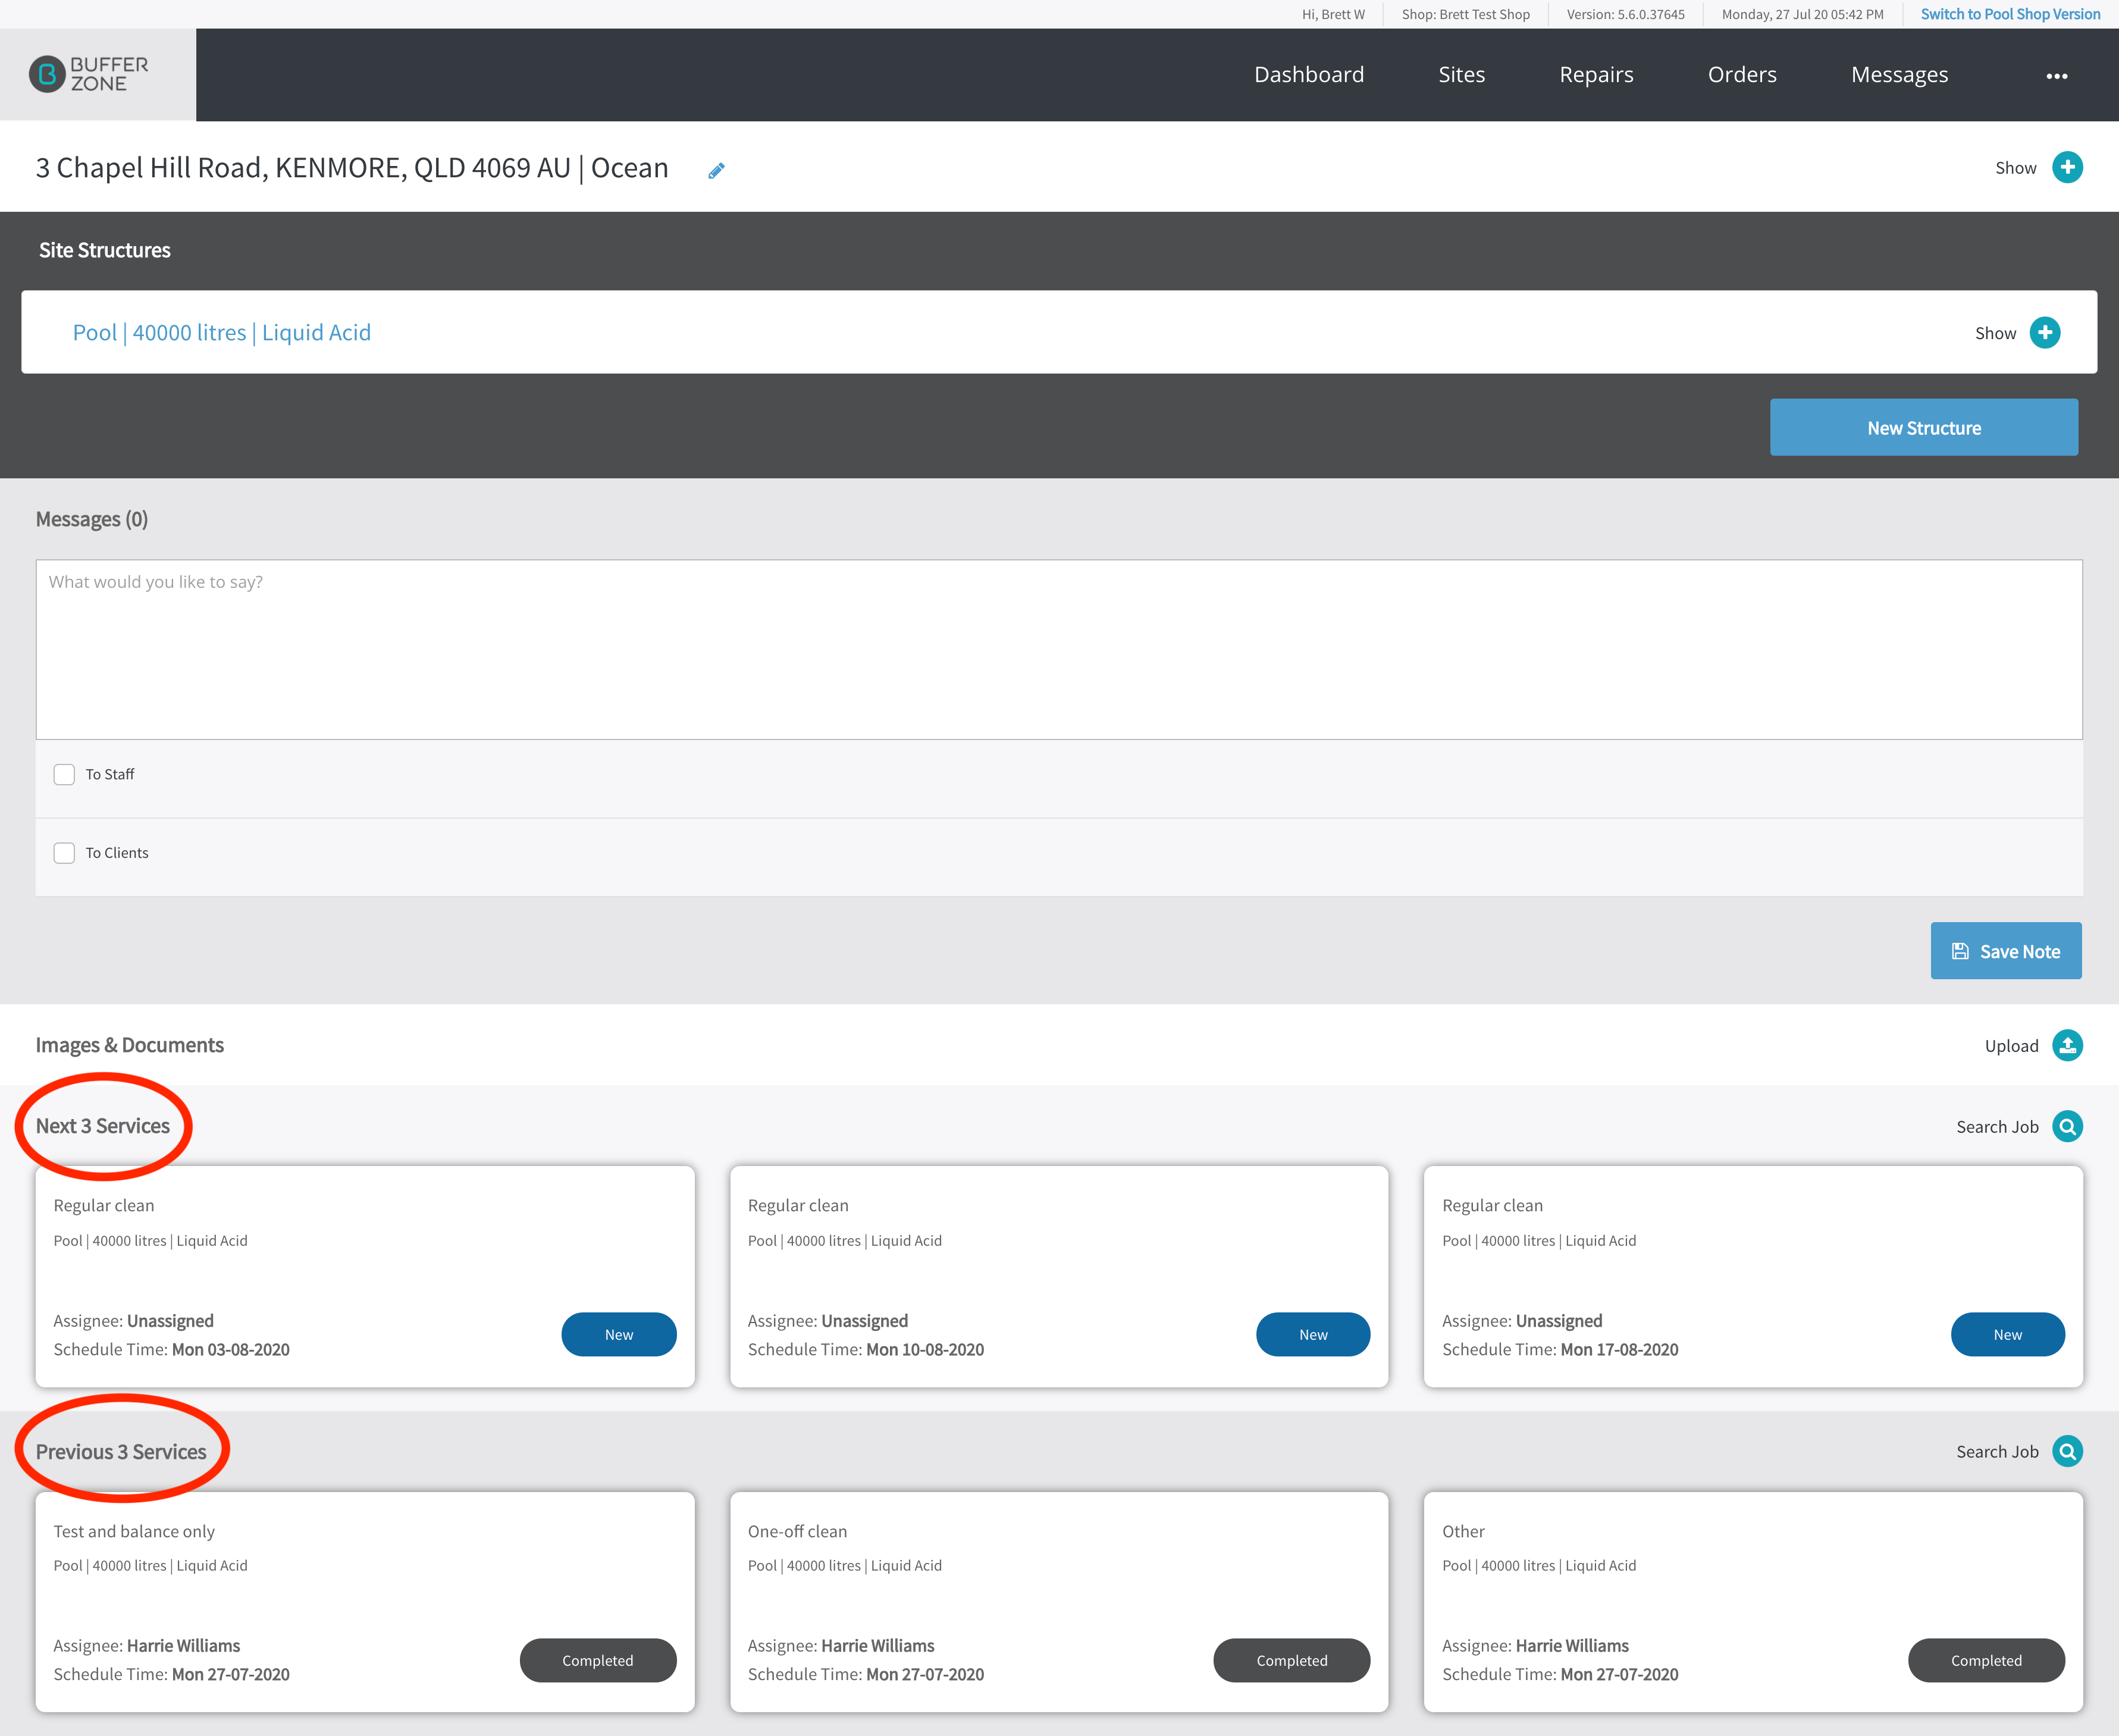Click the Upload icon for Images & Documents

tap(2067, 1045)
